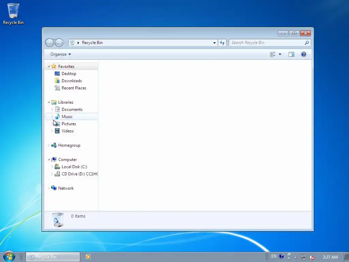Click the arrow before Recycle Bin breadcrumb
The height and width of the screenshot is (262, 349).
[x=78, y=43]
